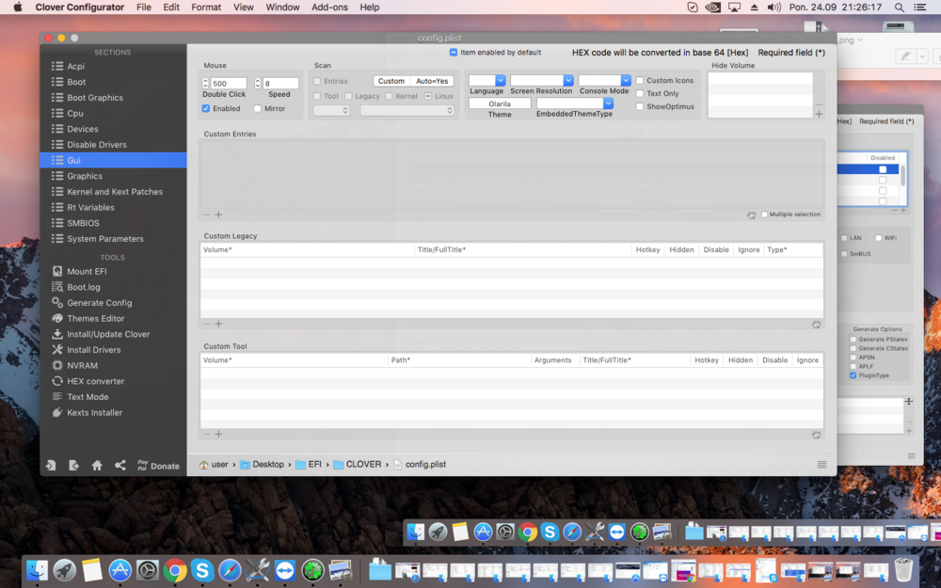
Task: Check the Text Only option
Action: click(640, 94)
